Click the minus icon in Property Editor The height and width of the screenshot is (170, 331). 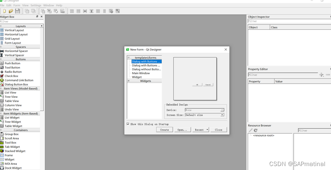click(x=328, y=75)
